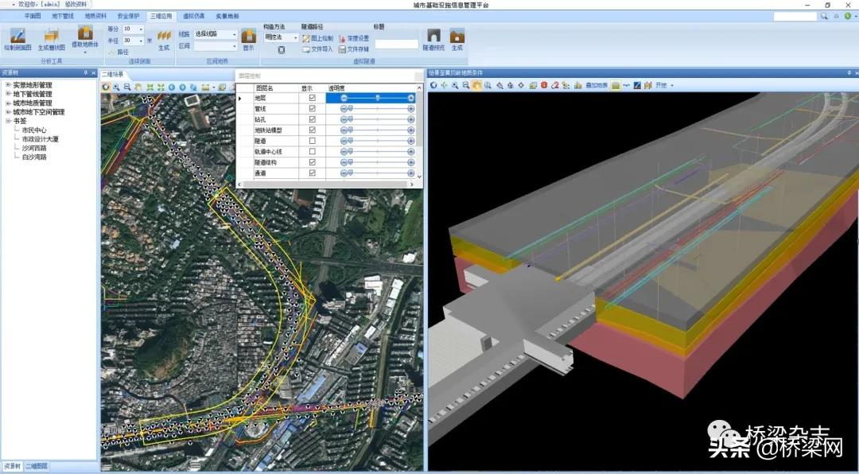
Task: Click the globe icon in 3D view toolbar
Action: (433, 85)
